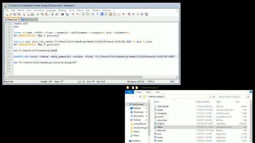Click the Help icon in File Explorer
Image resolution: width=255 pixels, height=143 pixels.
[x=251, y=92]
